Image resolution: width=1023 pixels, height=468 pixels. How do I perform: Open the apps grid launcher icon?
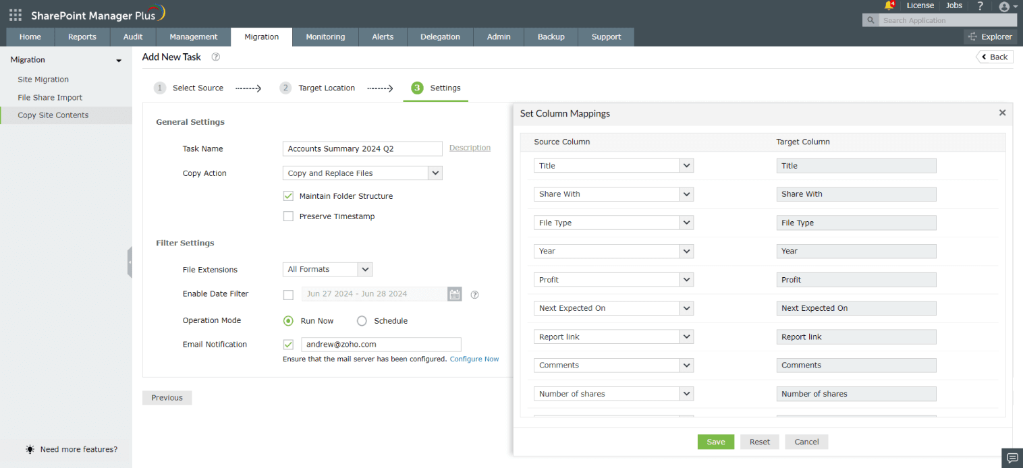point(16,14)
